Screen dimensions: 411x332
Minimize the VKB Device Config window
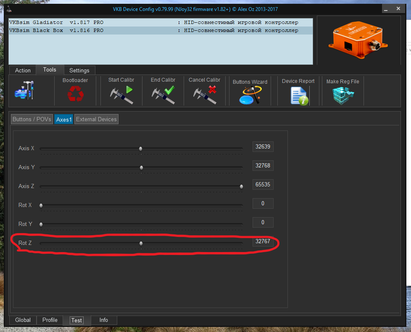pos(386,9)
